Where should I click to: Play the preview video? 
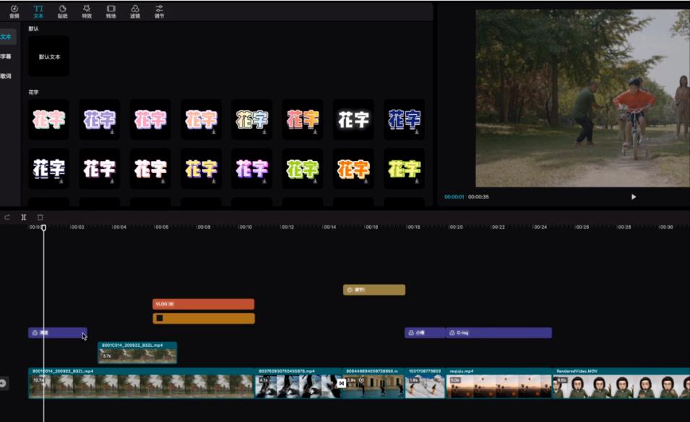(634, 197)
